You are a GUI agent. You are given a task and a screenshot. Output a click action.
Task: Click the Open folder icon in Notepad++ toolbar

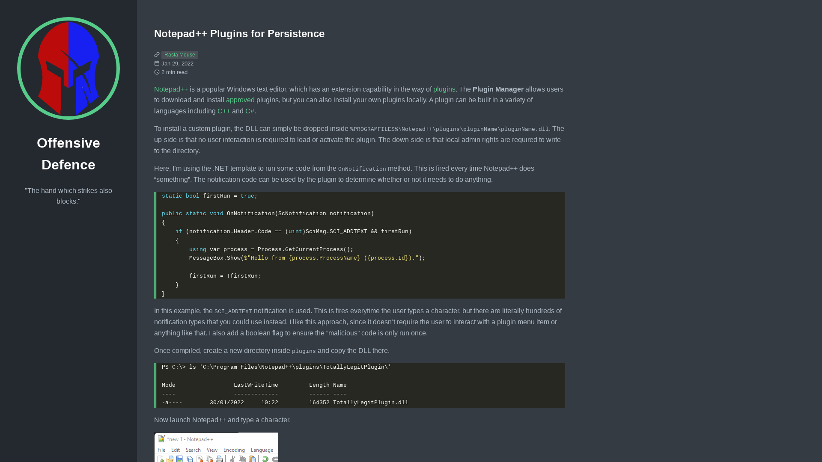tap(170, 459)
